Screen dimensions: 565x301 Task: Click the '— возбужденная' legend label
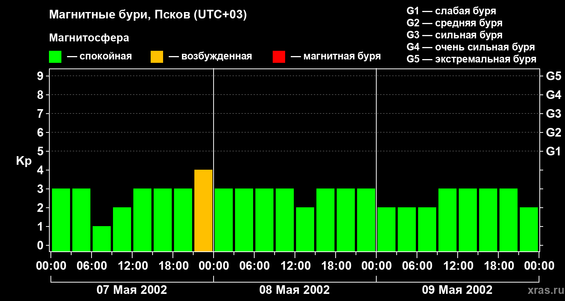click(x=210, y=56)
